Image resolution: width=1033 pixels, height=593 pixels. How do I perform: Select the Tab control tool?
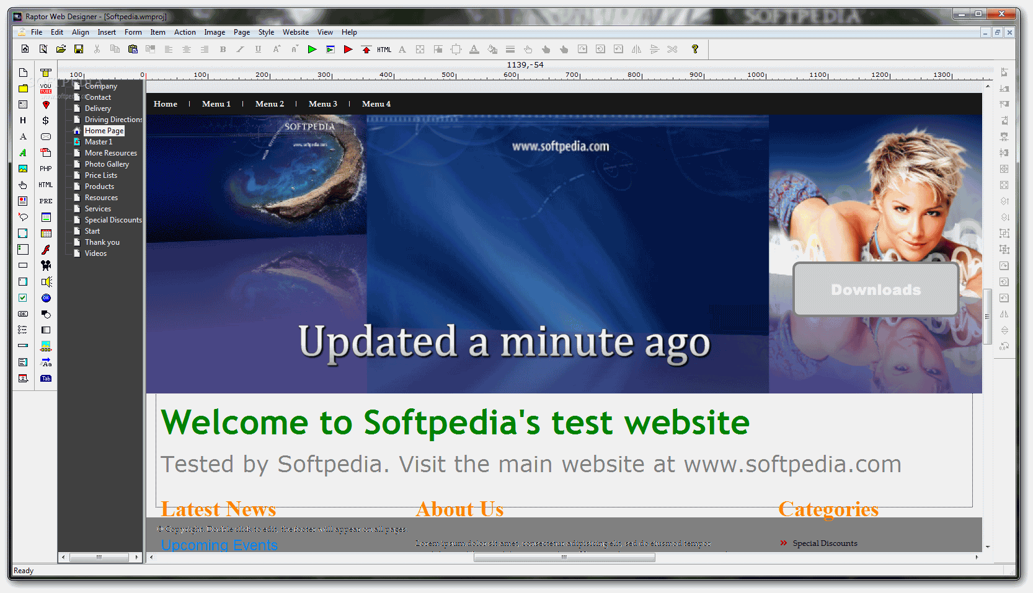[x=46, y=378]
